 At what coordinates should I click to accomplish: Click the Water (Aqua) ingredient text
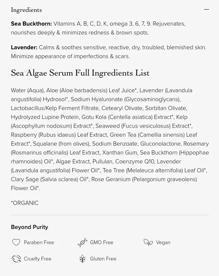click(27, 90)
